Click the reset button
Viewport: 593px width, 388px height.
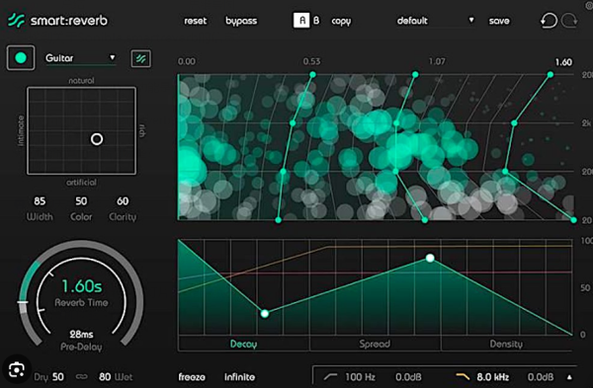195,21
